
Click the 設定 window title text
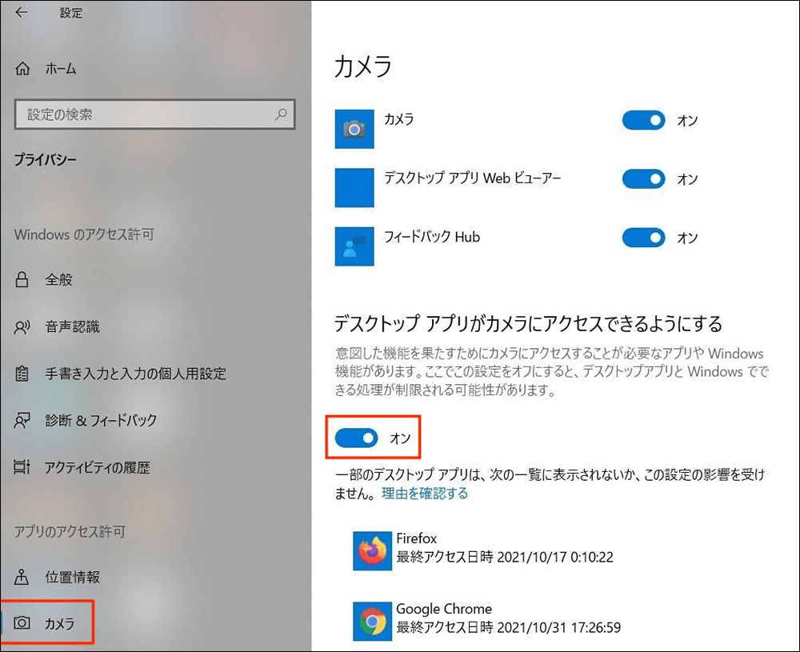point(71,13)
